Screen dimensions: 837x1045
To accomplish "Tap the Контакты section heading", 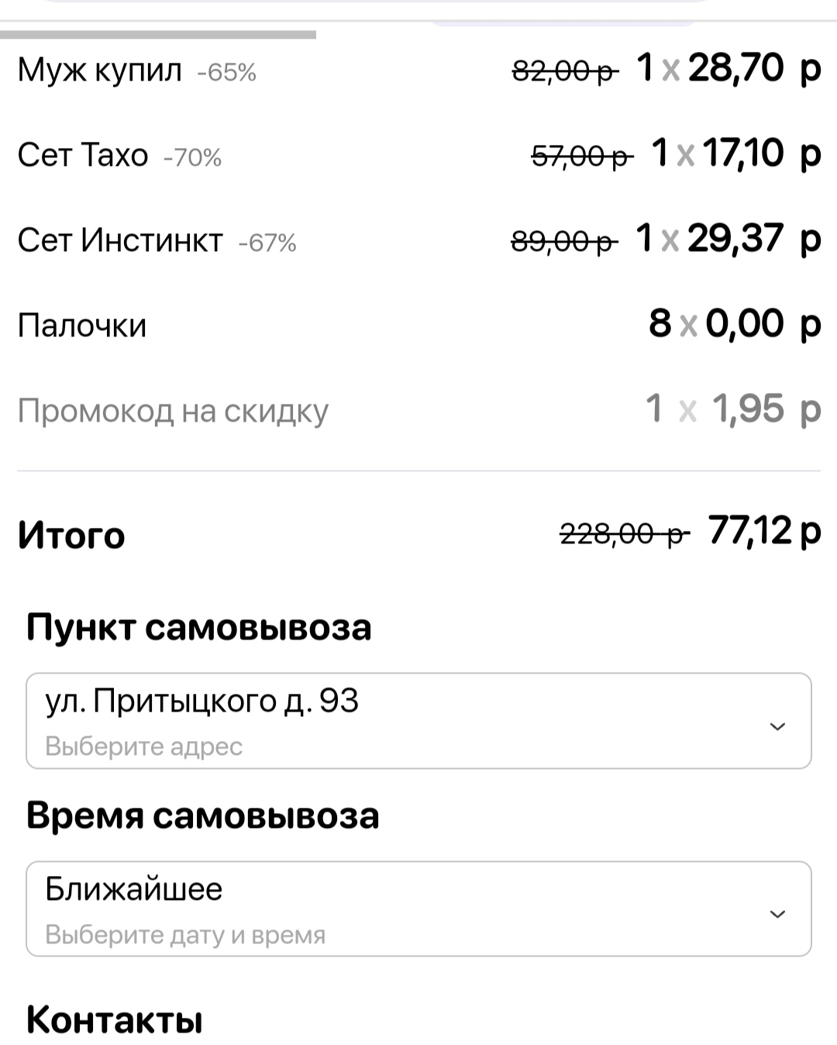I will click(115, 1020).
